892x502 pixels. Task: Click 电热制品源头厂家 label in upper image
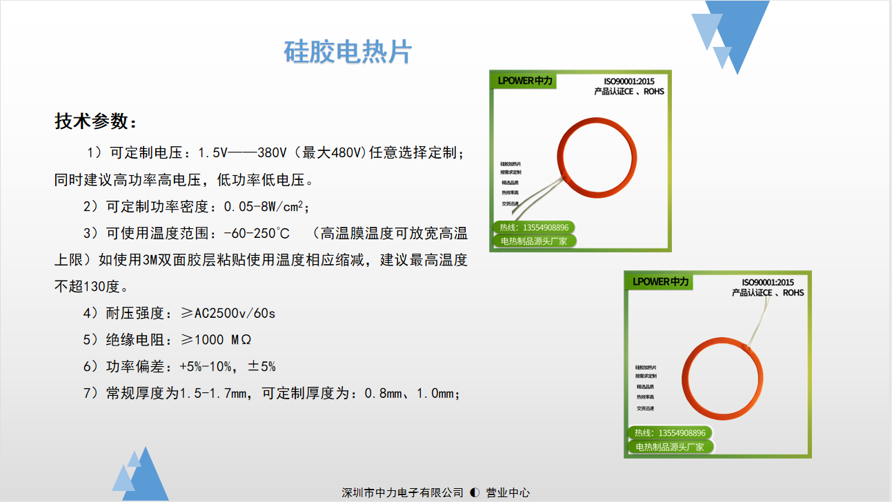pos(534,241)
